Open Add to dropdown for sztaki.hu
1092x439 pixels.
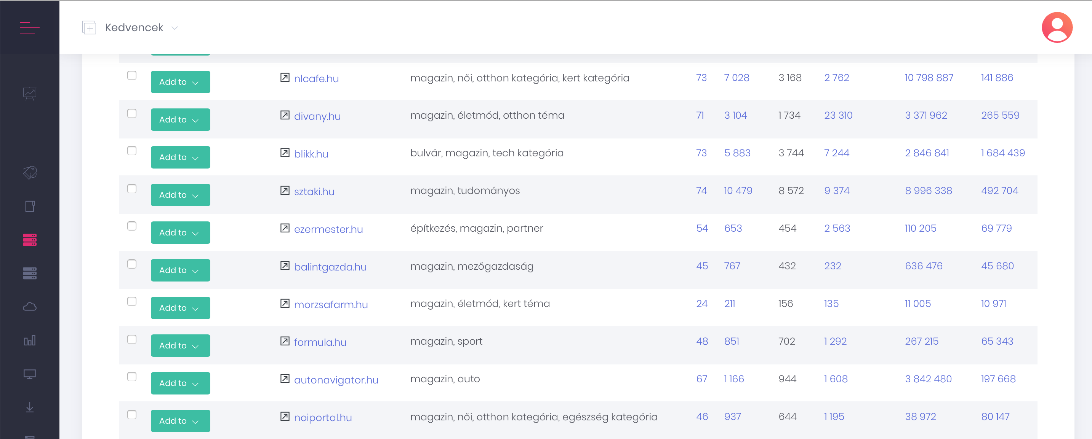click(180, 195)
